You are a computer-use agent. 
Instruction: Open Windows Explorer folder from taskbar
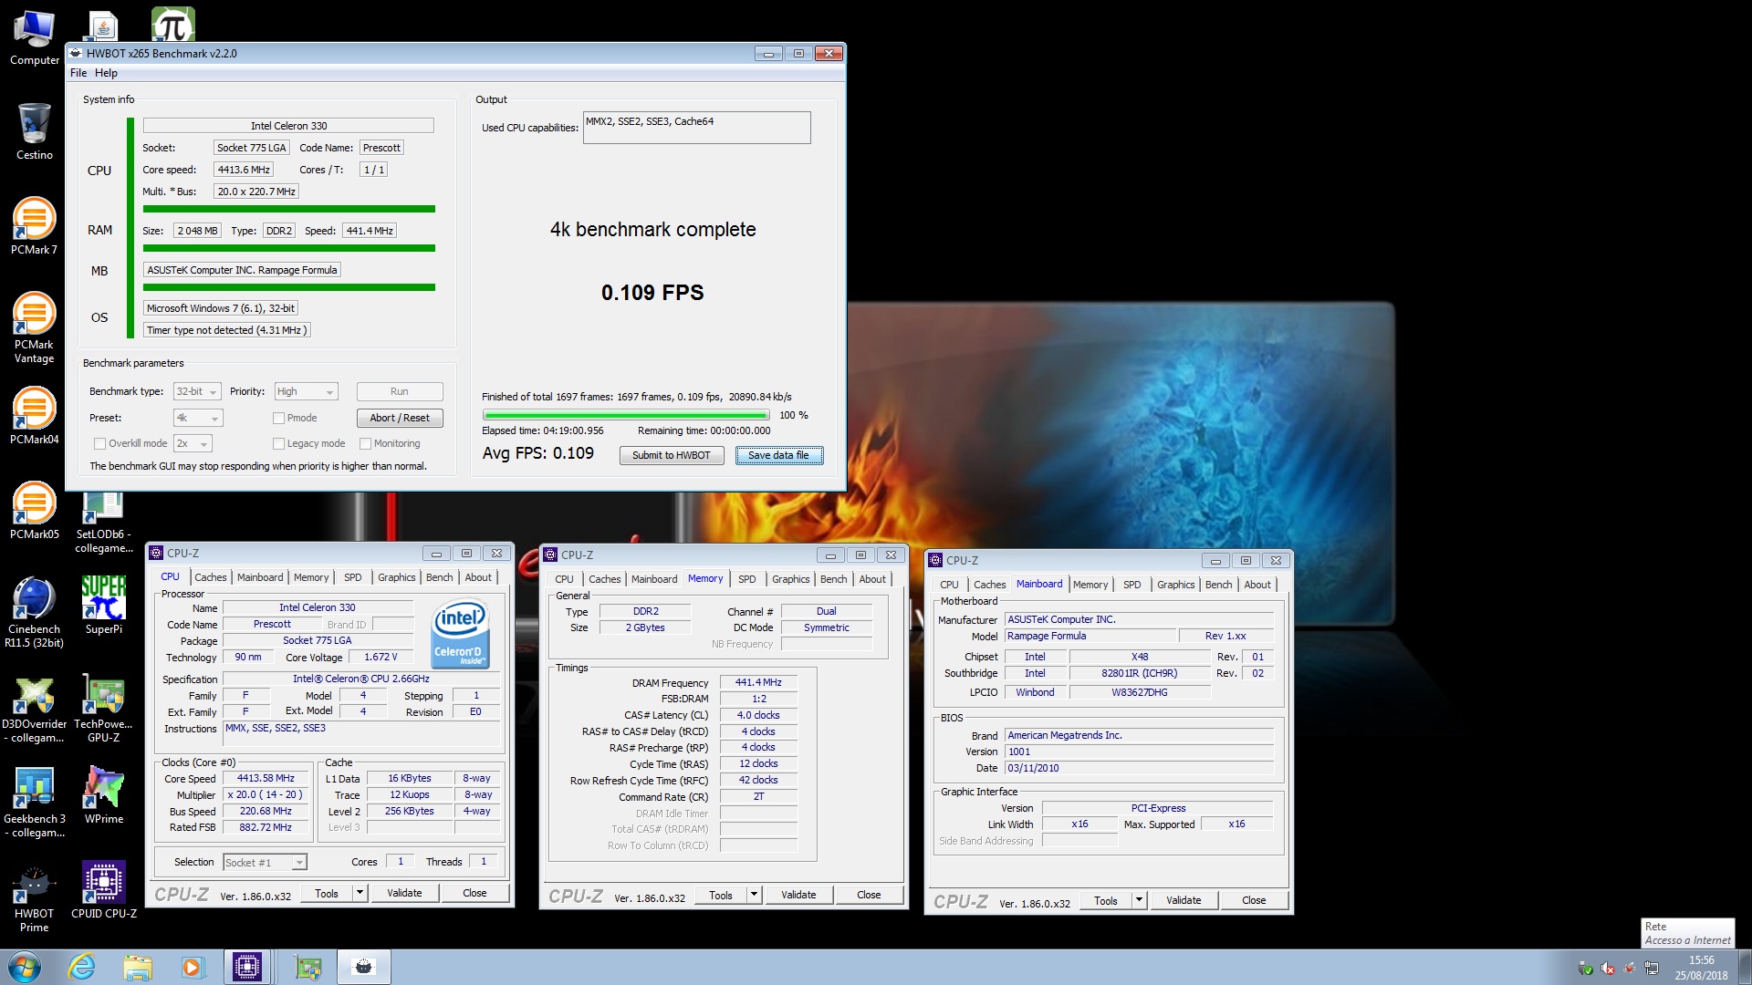click(x=138, y=967)
